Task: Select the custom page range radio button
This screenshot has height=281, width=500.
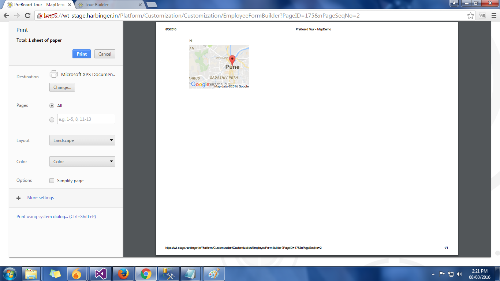Action: (52, 120)
